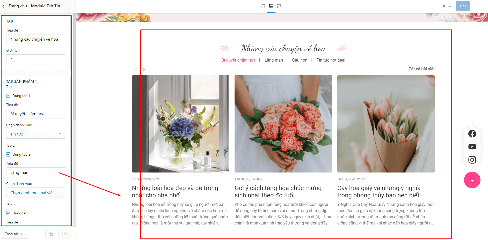
Task: Click the bridal bouquet article thumbnail
Action: 283,124
